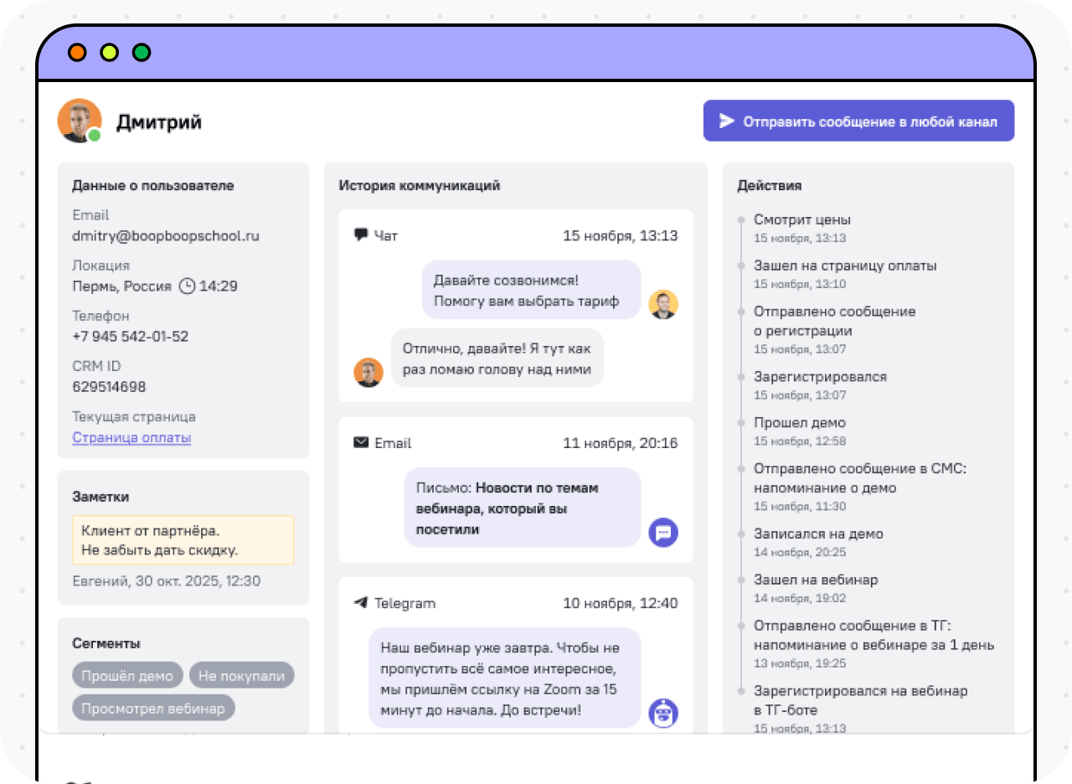Click Dmitry's avatar beside Отлично, давайте reply
1072x784 pixels.
point(368,372)
